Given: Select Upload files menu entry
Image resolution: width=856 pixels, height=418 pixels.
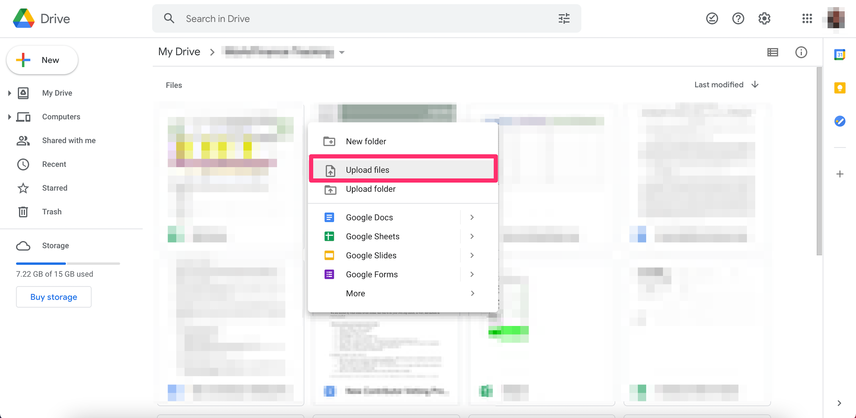Looking at the screenshot, I should 403,170.
